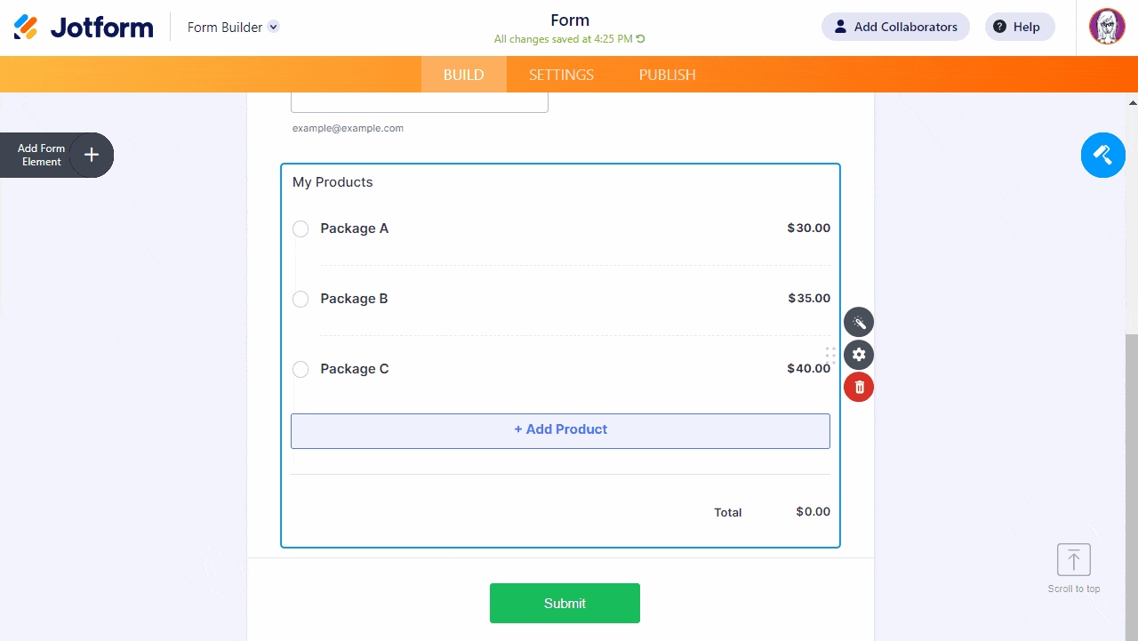Viewport: 1138px width, 641px height.
Task: Click the revert changes icon beside saved time
Action: (641, 39)
